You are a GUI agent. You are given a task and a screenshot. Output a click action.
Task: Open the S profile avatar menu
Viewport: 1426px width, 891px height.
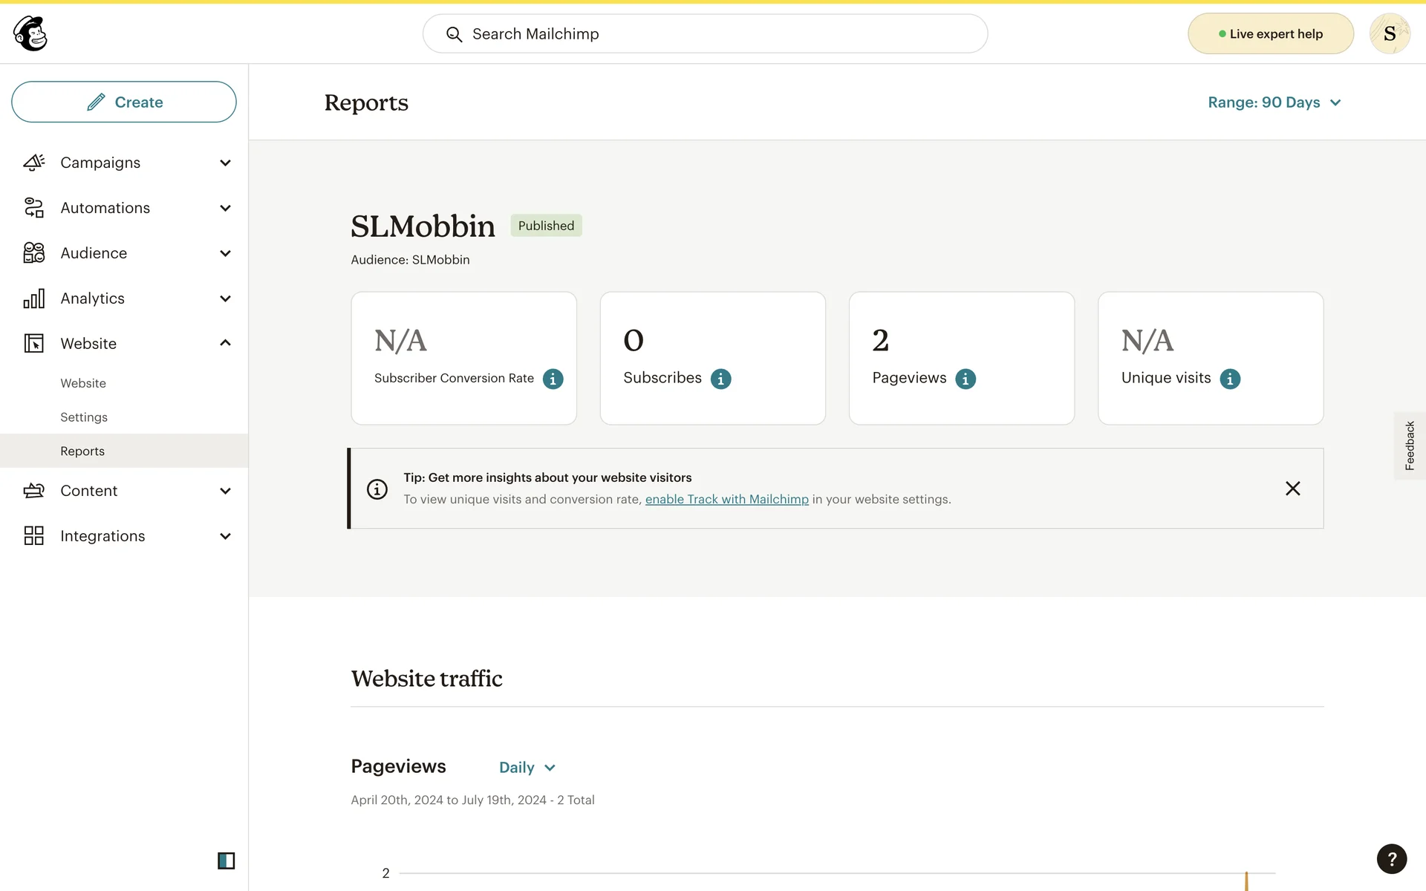(1389, 33)
